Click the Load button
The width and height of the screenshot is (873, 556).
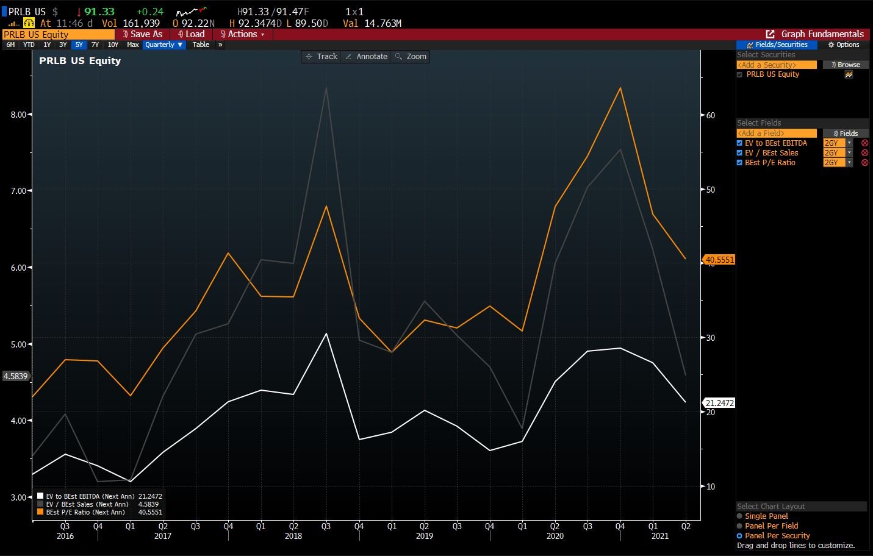click(191, 34)
